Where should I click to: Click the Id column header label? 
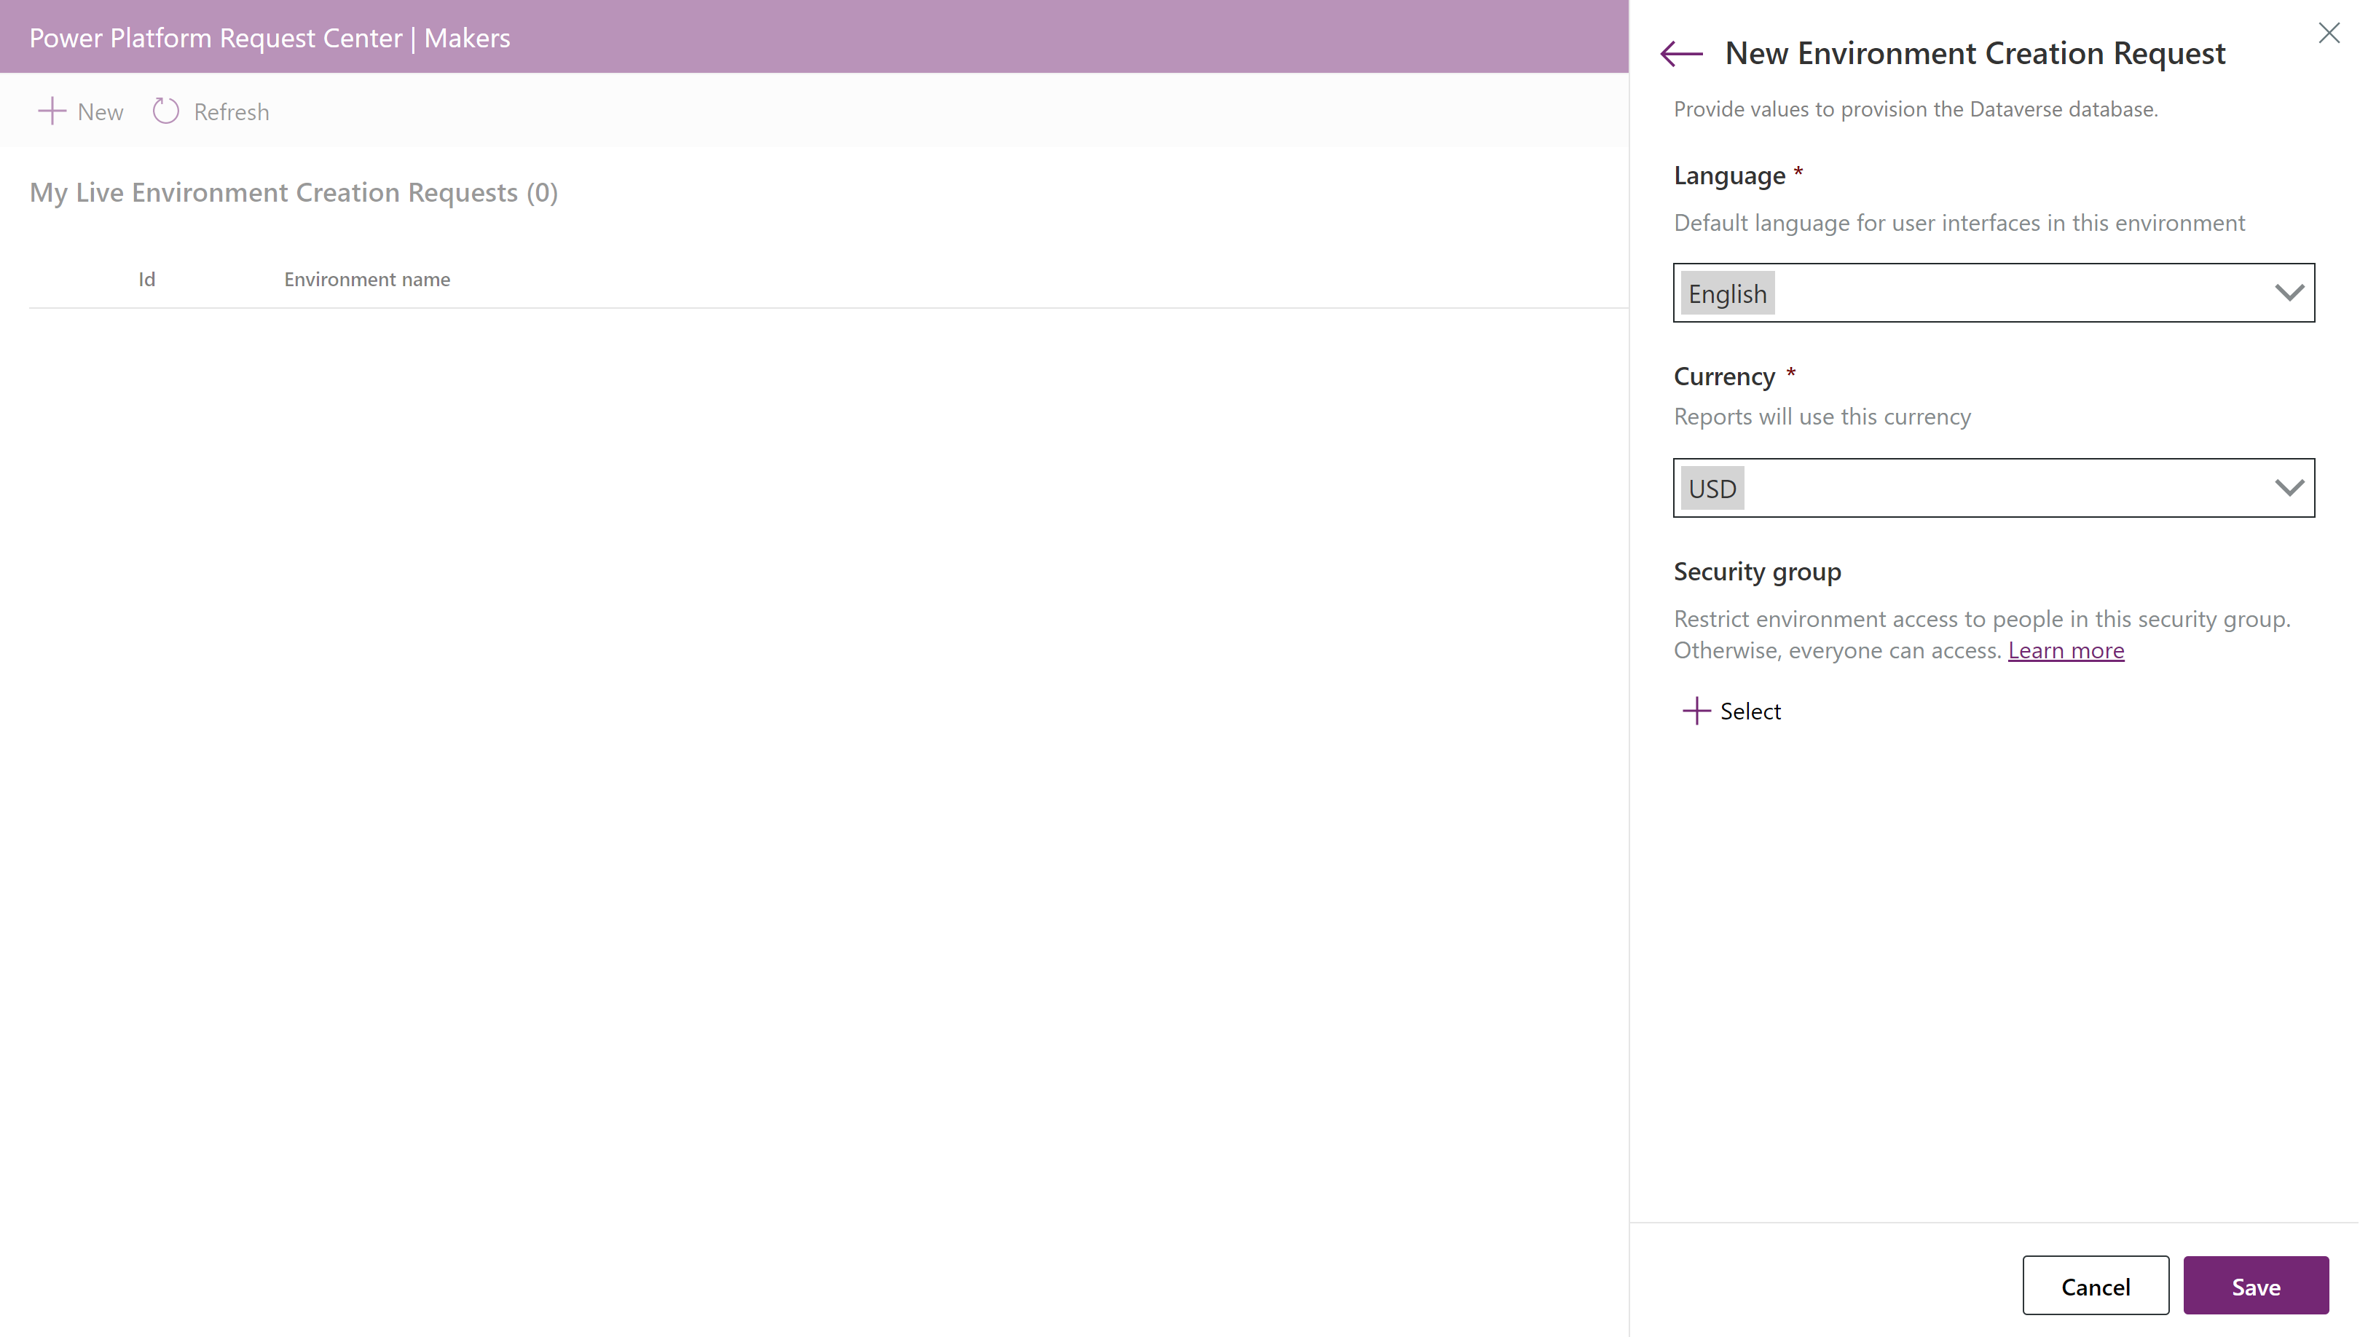[x=146, y=279]
